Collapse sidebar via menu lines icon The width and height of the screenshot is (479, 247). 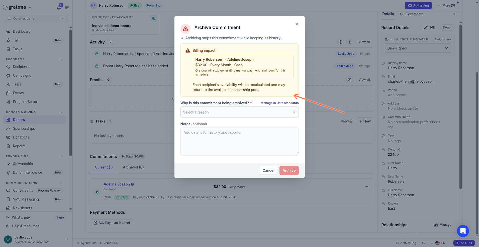(x=67, y=7)
